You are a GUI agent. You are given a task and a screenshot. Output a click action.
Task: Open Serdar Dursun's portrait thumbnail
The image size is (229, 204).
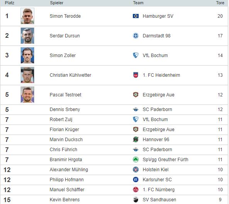[x=27, y=36]
